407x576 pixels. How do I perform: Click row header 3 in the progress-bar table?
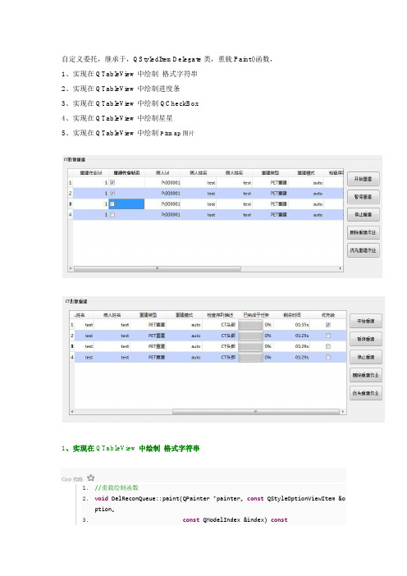click(72, 346)
